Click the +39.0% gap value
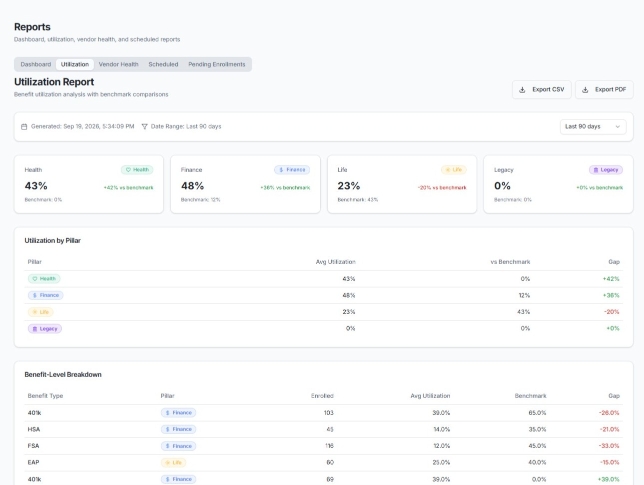Image resolution: width=644 pixels, height=485 pixels. [609, 479]
